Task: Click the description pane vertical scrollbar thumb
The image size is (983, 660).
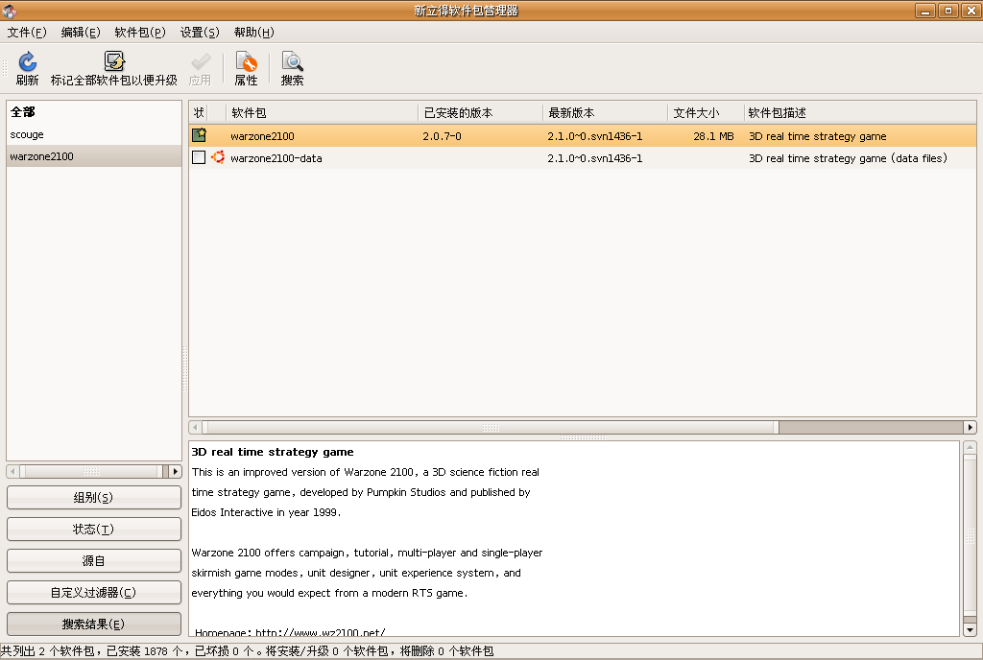Action: click(x=970, y=534)
